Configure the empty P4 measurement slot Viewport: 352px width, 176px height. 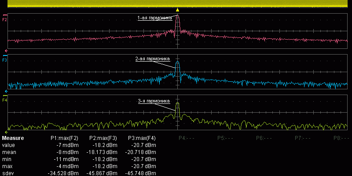[187, 138]
